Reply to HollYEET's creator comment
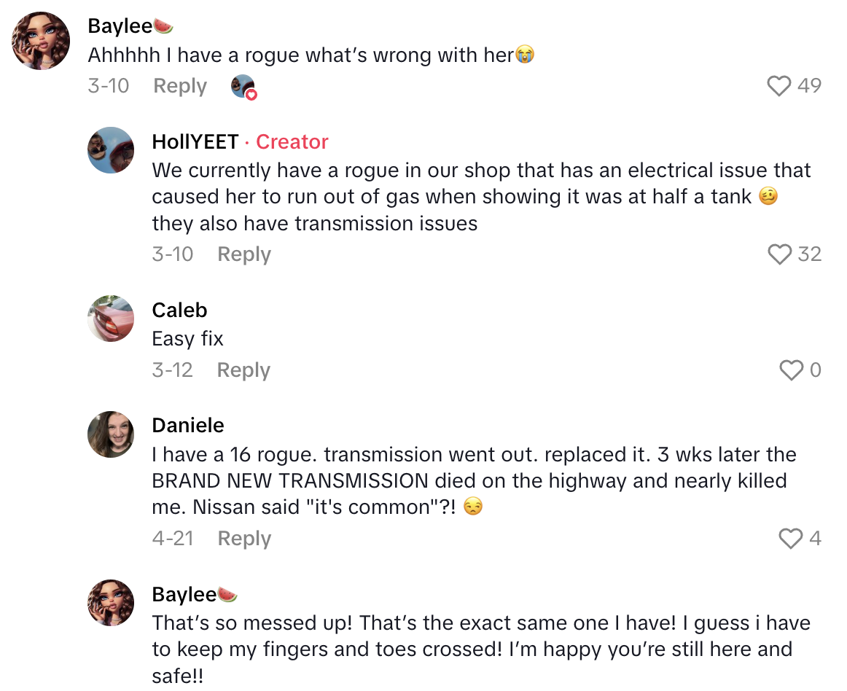The height and width of the screenshot is (691, 847). point(244,254)
